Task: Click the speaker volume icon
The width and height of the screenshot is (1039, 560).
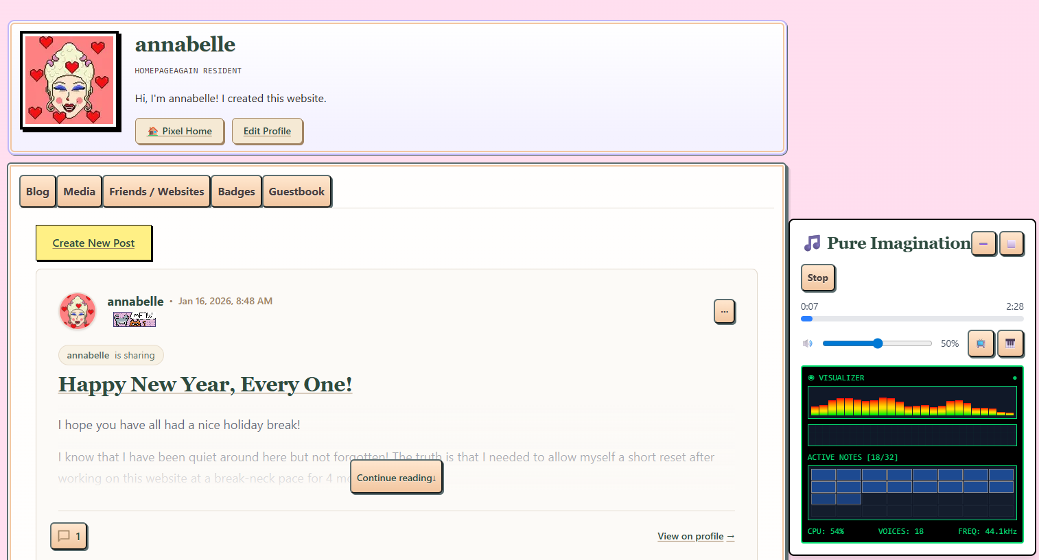Action: pyautogui.click(x=808, y=343)
